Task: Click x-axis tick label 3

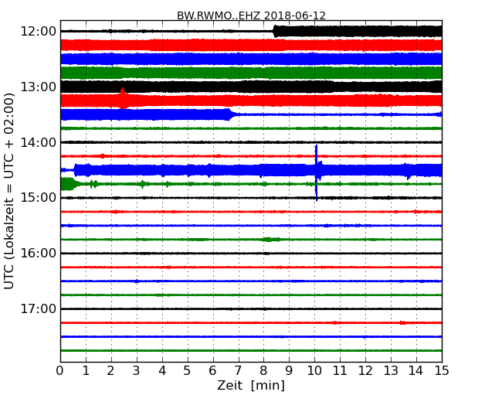Action: [137, 371]
